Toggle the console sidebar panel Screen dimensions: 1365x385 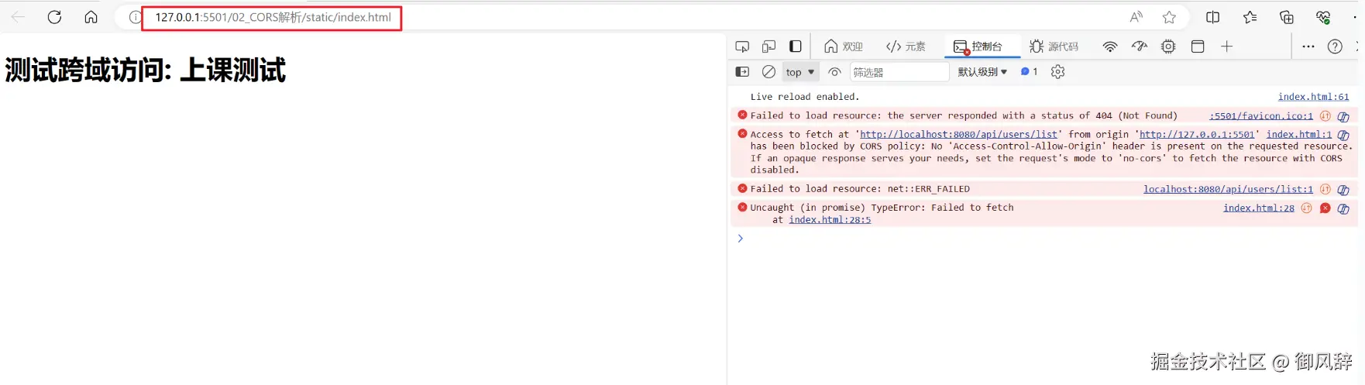pos(742,72)
